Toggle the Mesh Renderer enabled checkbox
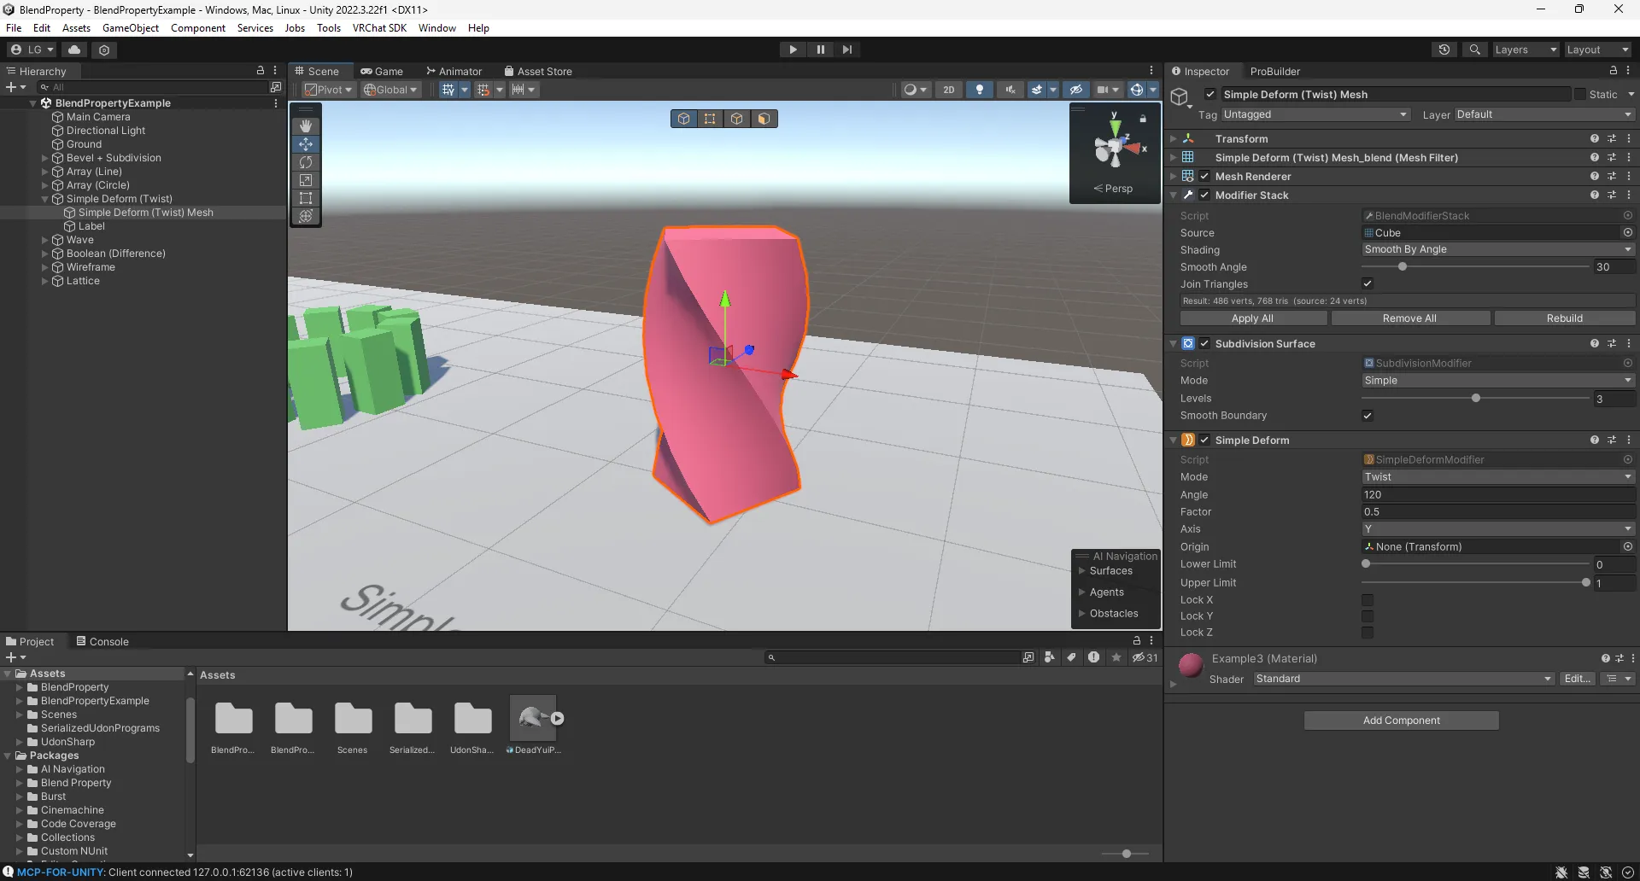The height and width of the screenshot is (881, 1640). 1204,176
